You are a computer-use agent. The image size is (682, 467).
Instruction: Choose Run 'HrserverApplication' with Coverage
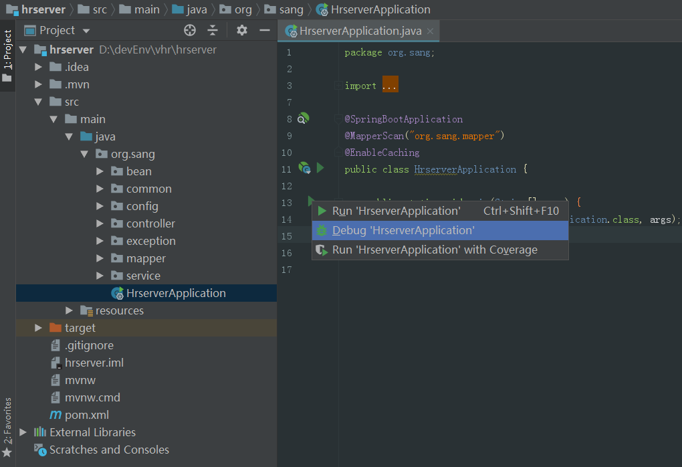pos(434,250)
